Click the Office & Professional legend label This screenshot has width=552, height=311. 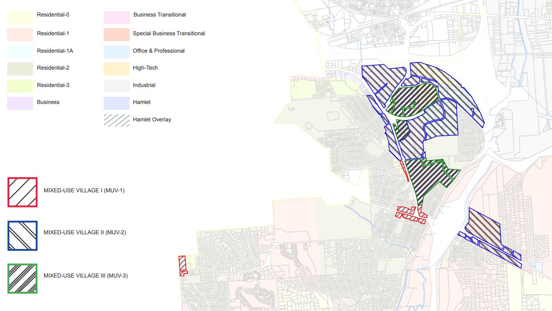(x=159, y=51)
